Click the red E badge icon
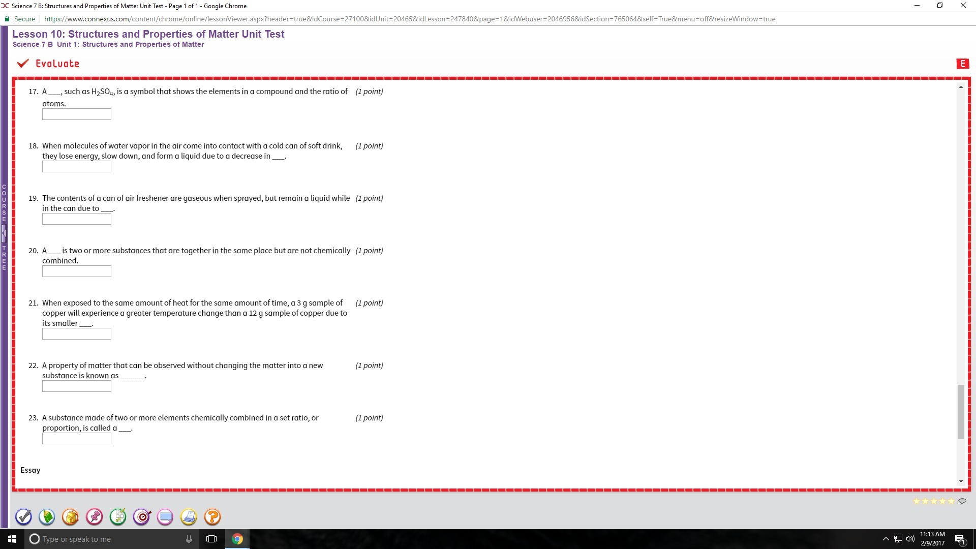The height and width of the screenshot is (549, 976). 962,64
